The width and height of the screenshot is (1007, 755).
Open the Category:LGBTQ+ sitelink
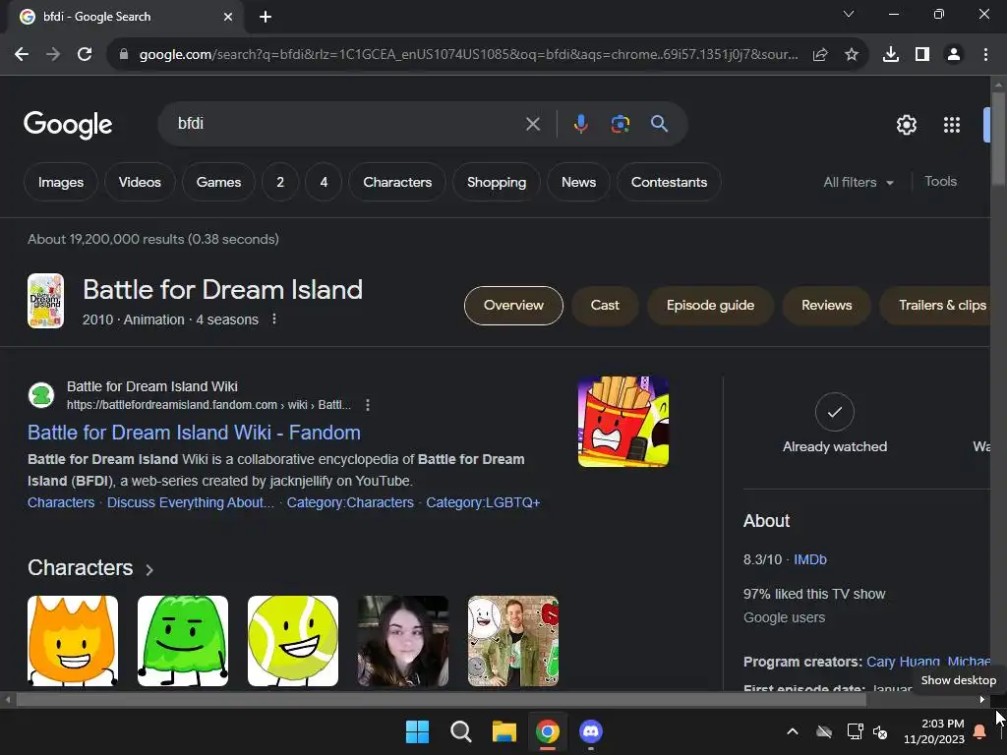pos(483,502)
